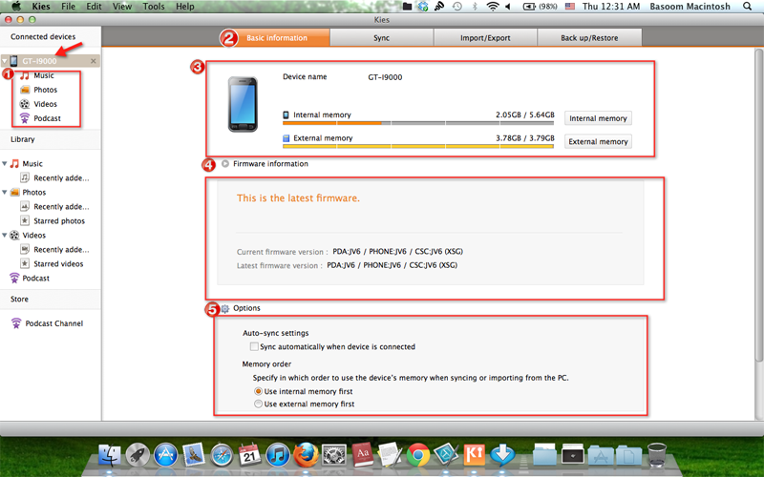764x477 pixels.
Task: Select the Library Music note icon
Action: click(14, 163)
